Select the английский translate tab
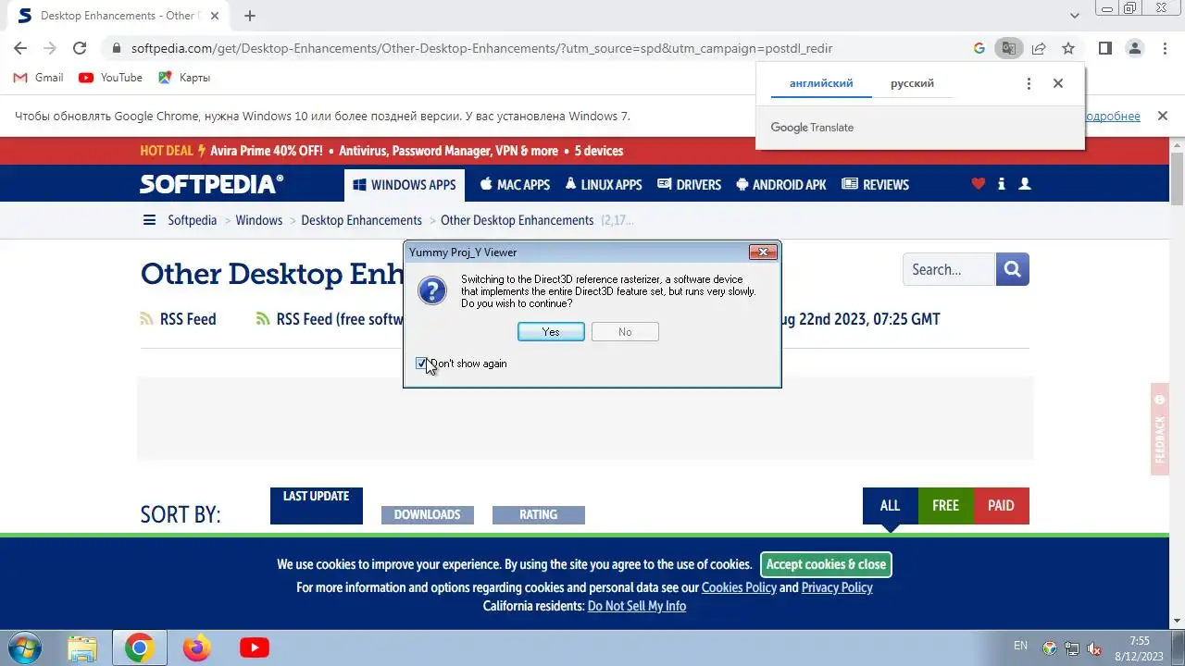Viewport: 1185px width, 666px height. [x=821, y=83]
